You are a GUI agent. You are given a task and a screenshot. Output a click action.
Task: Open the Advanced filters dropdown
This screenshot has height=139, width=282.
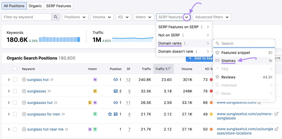point(212,17)
